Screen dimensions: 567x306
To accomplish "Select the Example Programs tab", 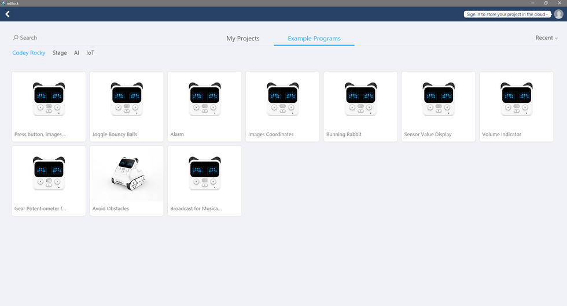I will click(x=314, y=39).
